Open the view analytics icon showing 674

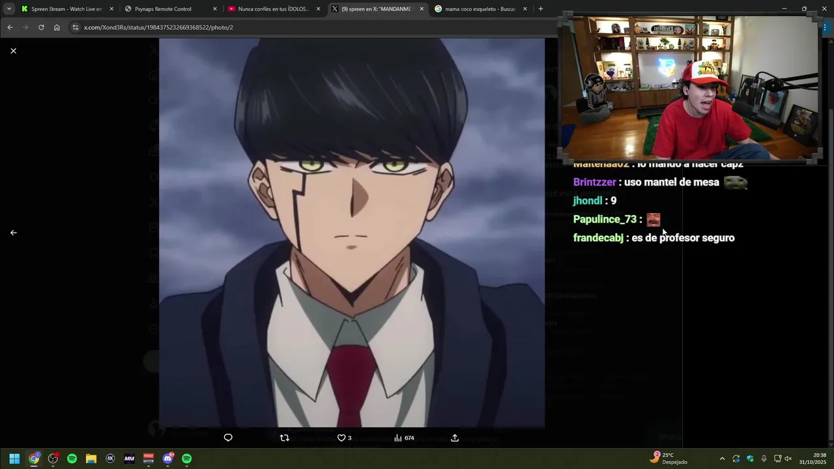pos(404,438)
